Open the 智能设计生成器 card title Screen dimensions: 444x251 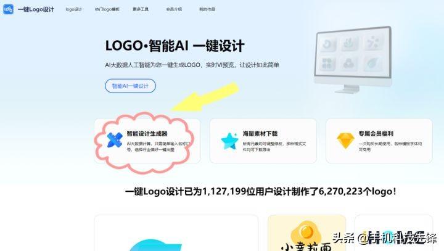(x=147, y=133)
